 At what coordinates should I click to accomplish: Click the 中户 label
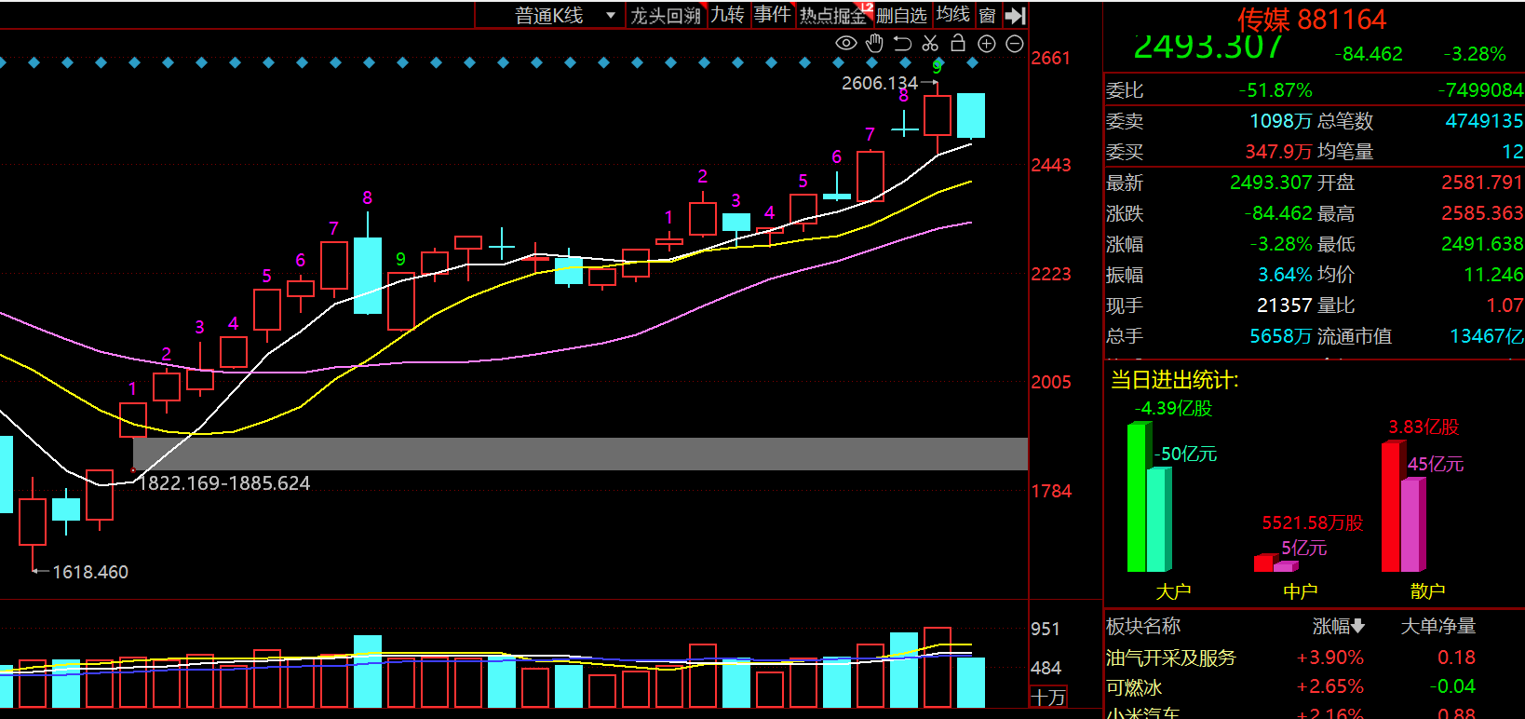[x=1301, y=591]
